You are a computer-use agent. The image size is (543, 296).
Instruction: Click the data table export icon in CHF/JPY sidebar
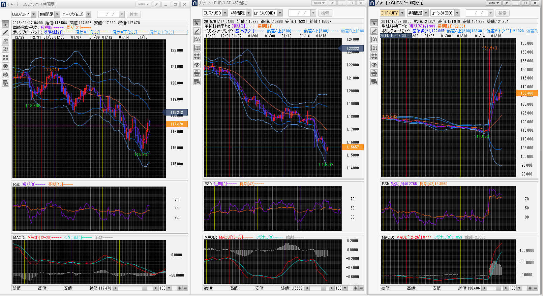pos(374,81)
